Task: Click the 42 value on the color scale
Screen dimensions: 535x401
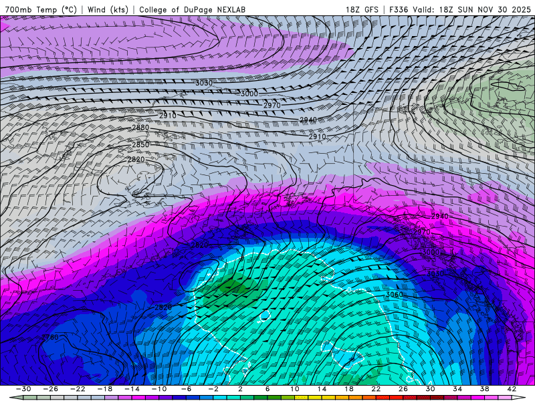Action: (x=512, y=389)
